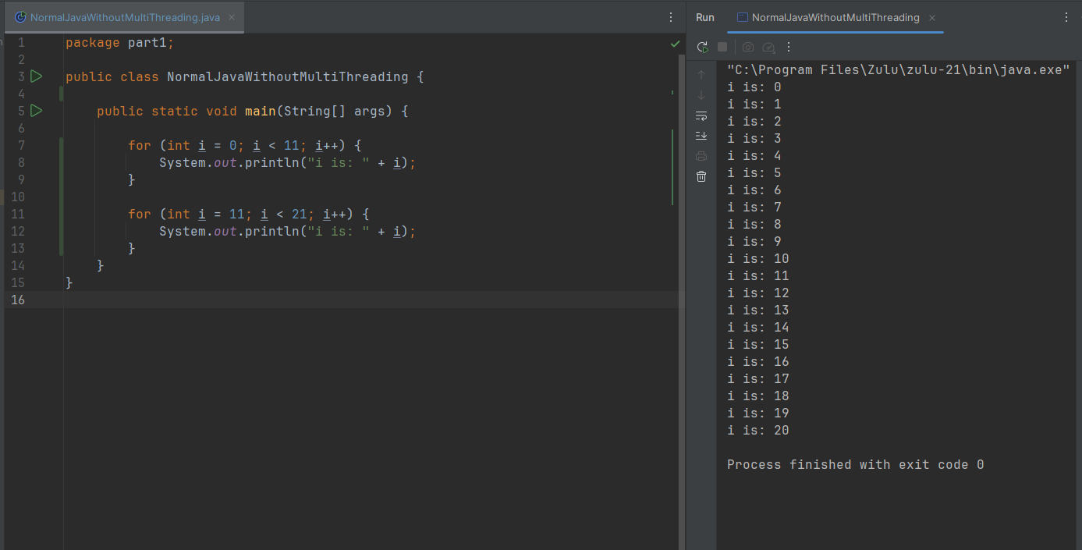
Task: Clear console output with the trash icon
Action: (701, 176)
